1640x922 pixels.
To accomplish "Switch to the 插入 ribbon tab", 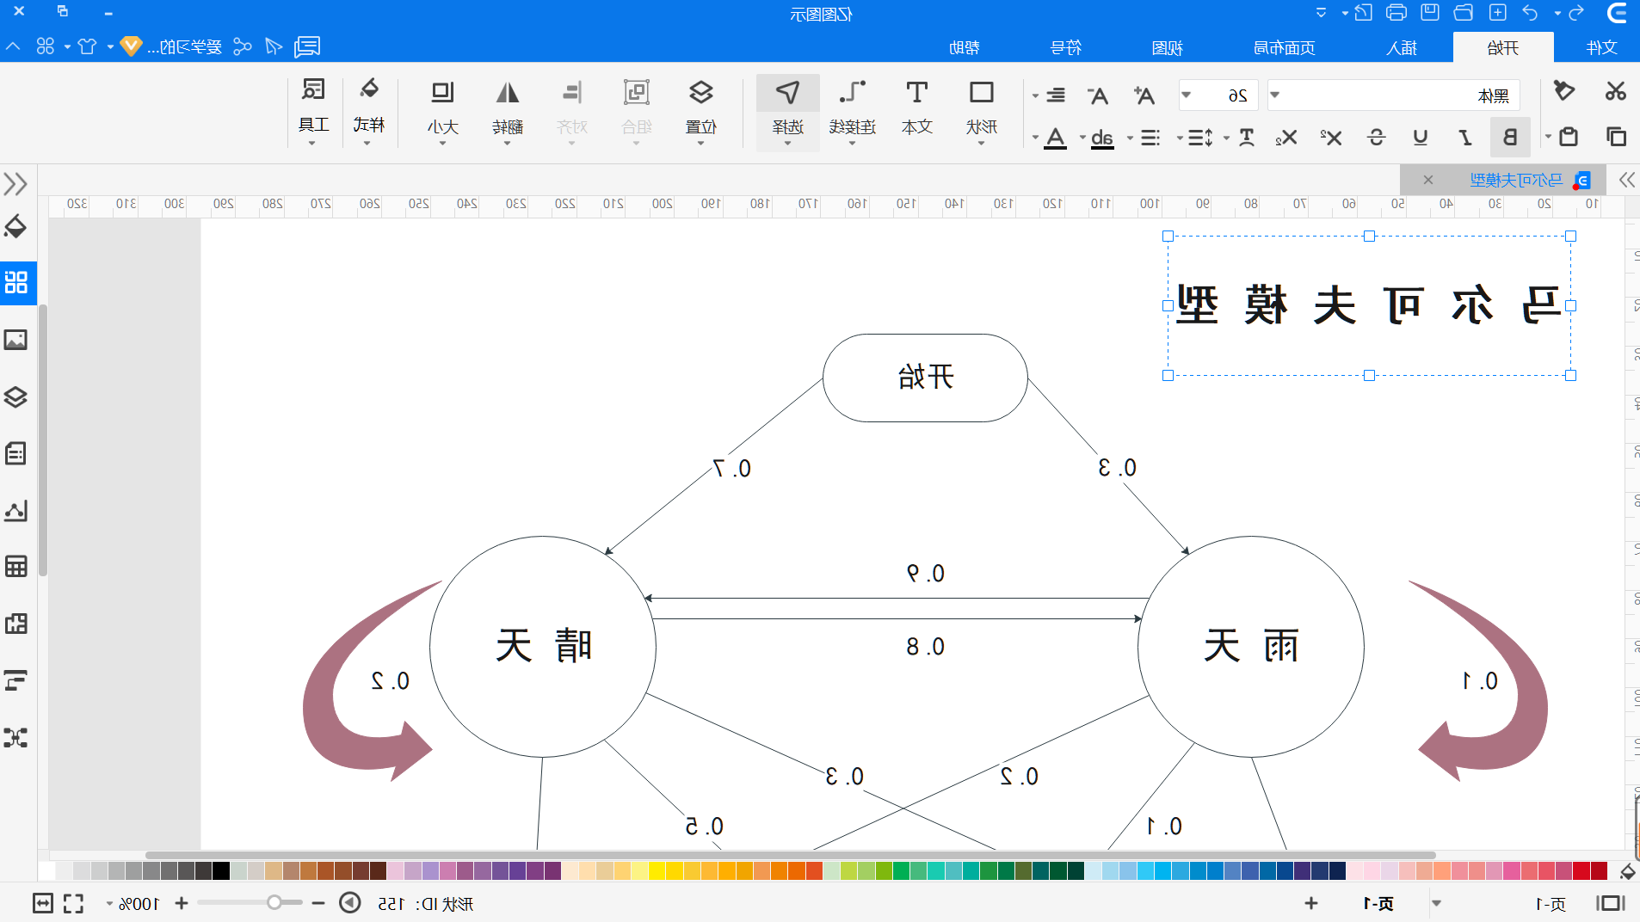I will tap(1402, 47).
